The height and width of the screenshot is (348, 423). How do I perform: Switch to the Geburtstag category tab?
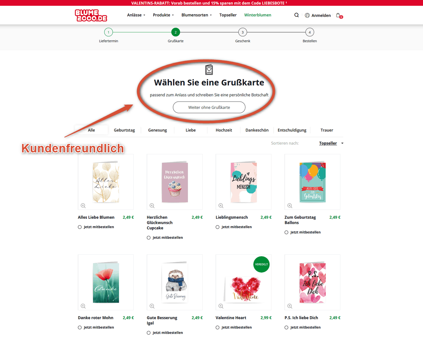pyautogui.click(x=124, y=130)
